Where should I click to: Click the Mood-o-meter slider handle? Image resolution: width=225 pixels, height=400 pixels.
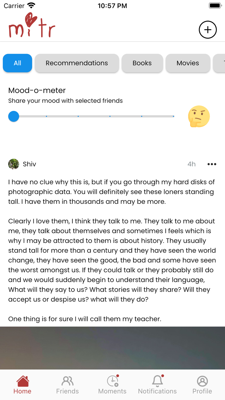pyautogui.click(x=14, y=116)
